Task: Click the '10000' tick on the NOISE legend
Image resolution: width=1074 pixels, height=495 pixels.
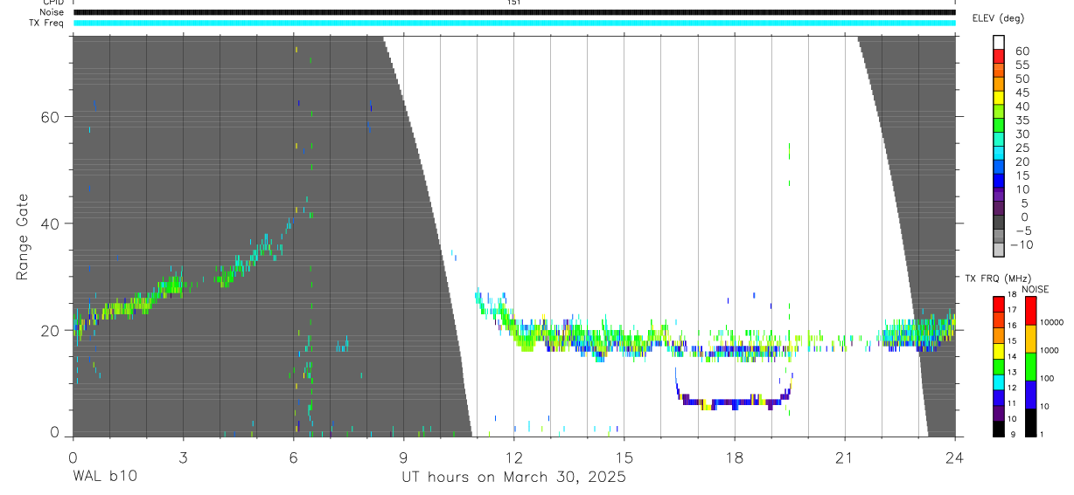Action: [1050, 324]
